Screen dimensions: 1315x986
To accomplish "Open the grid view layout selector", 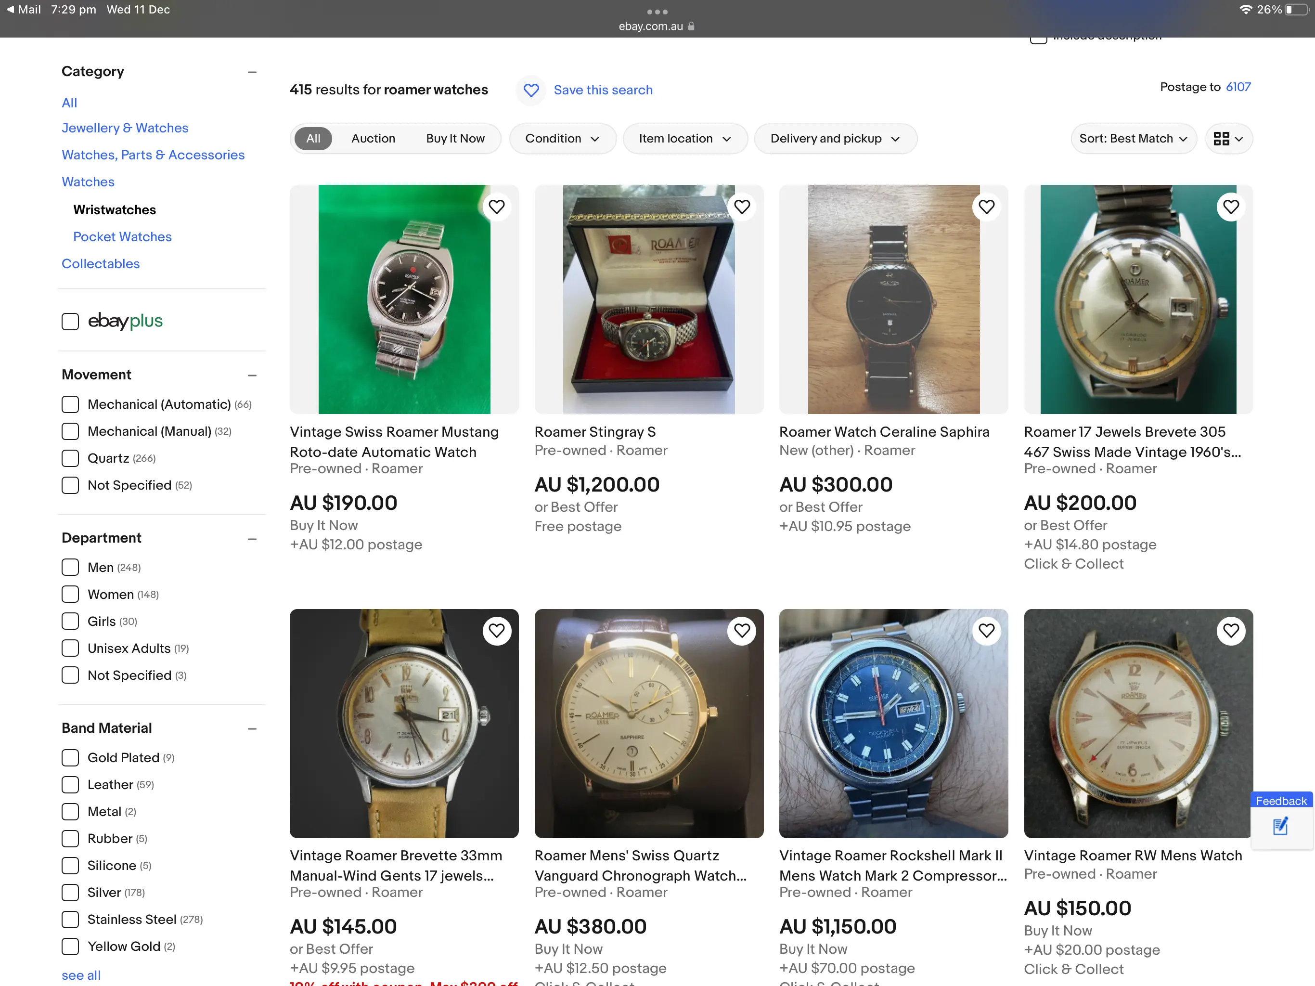I will point(1227,139).
